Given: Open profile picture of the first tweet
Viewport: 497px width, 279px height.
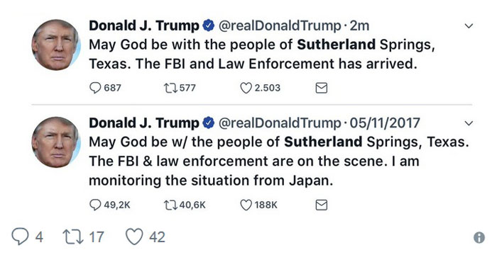Looking at the screenshot, I should click(x=56, y=45).
